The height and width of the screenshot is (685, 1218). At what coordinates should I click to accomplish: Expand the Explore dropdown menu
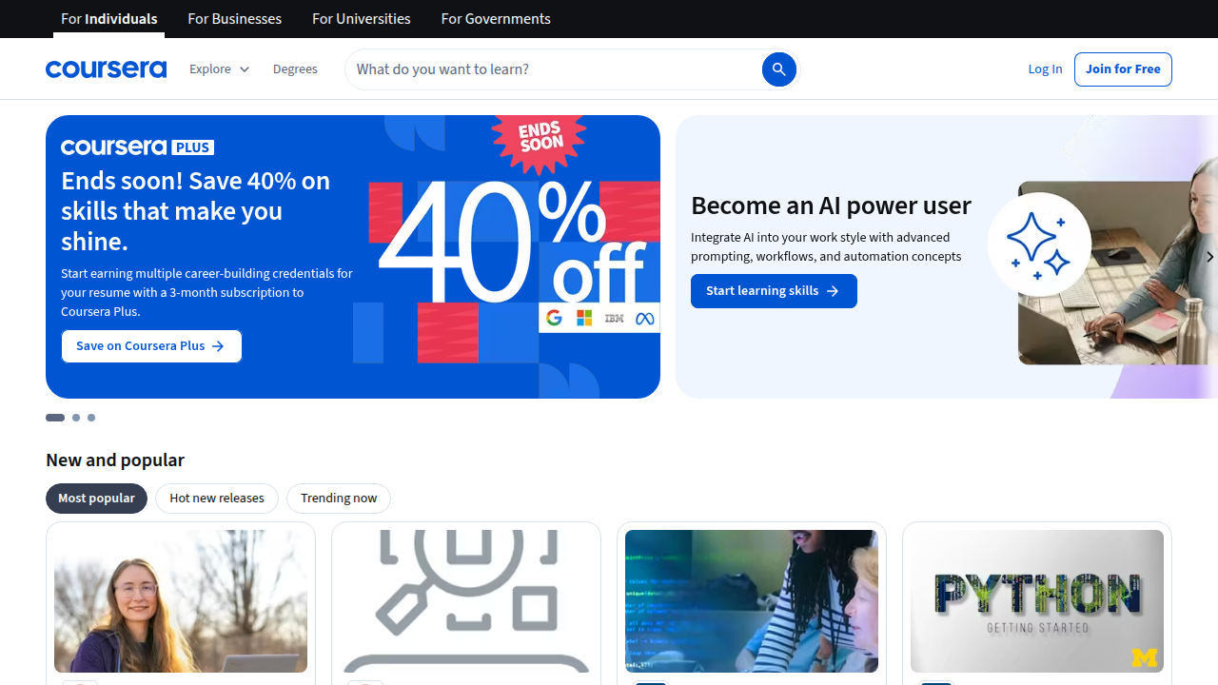(x=220, y=69)
